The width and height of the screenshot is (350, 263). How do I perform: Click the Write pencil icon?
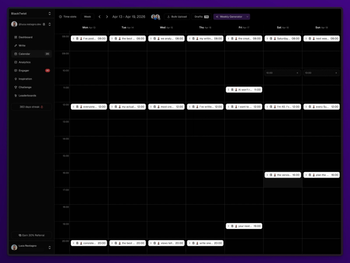(x=17, y=46)
